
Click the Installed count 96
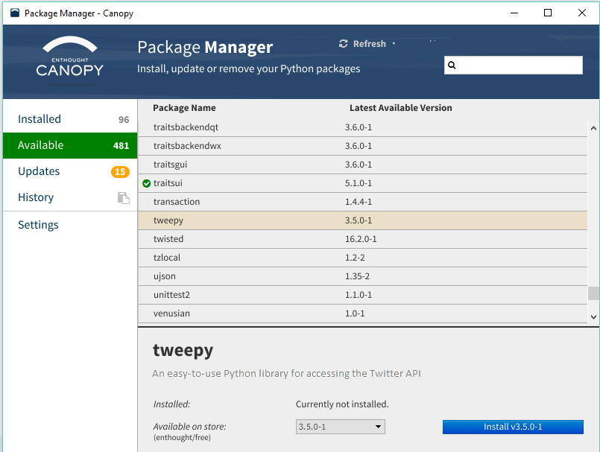(x=124, y=120)
